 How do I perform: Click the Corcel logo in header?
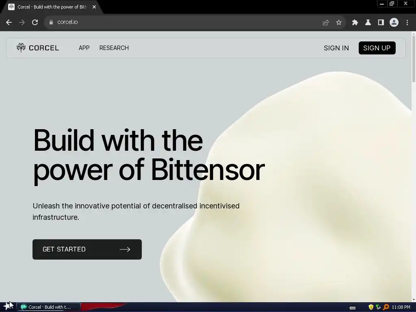click(37, 48)
